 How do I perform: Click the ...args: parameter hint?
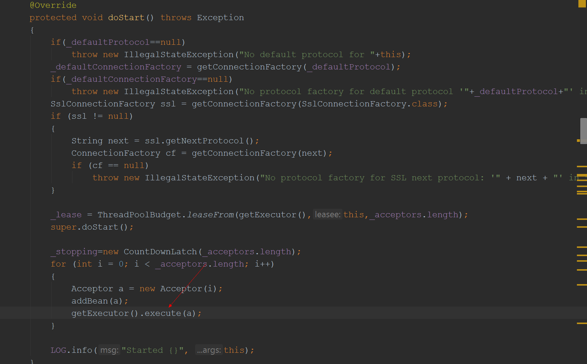click(209, 350)
